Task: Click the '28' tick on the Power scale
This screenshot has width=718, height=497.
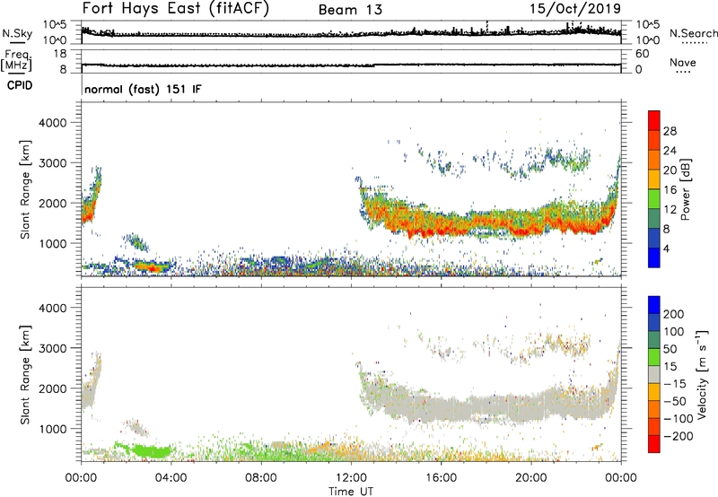Action: 670,131
